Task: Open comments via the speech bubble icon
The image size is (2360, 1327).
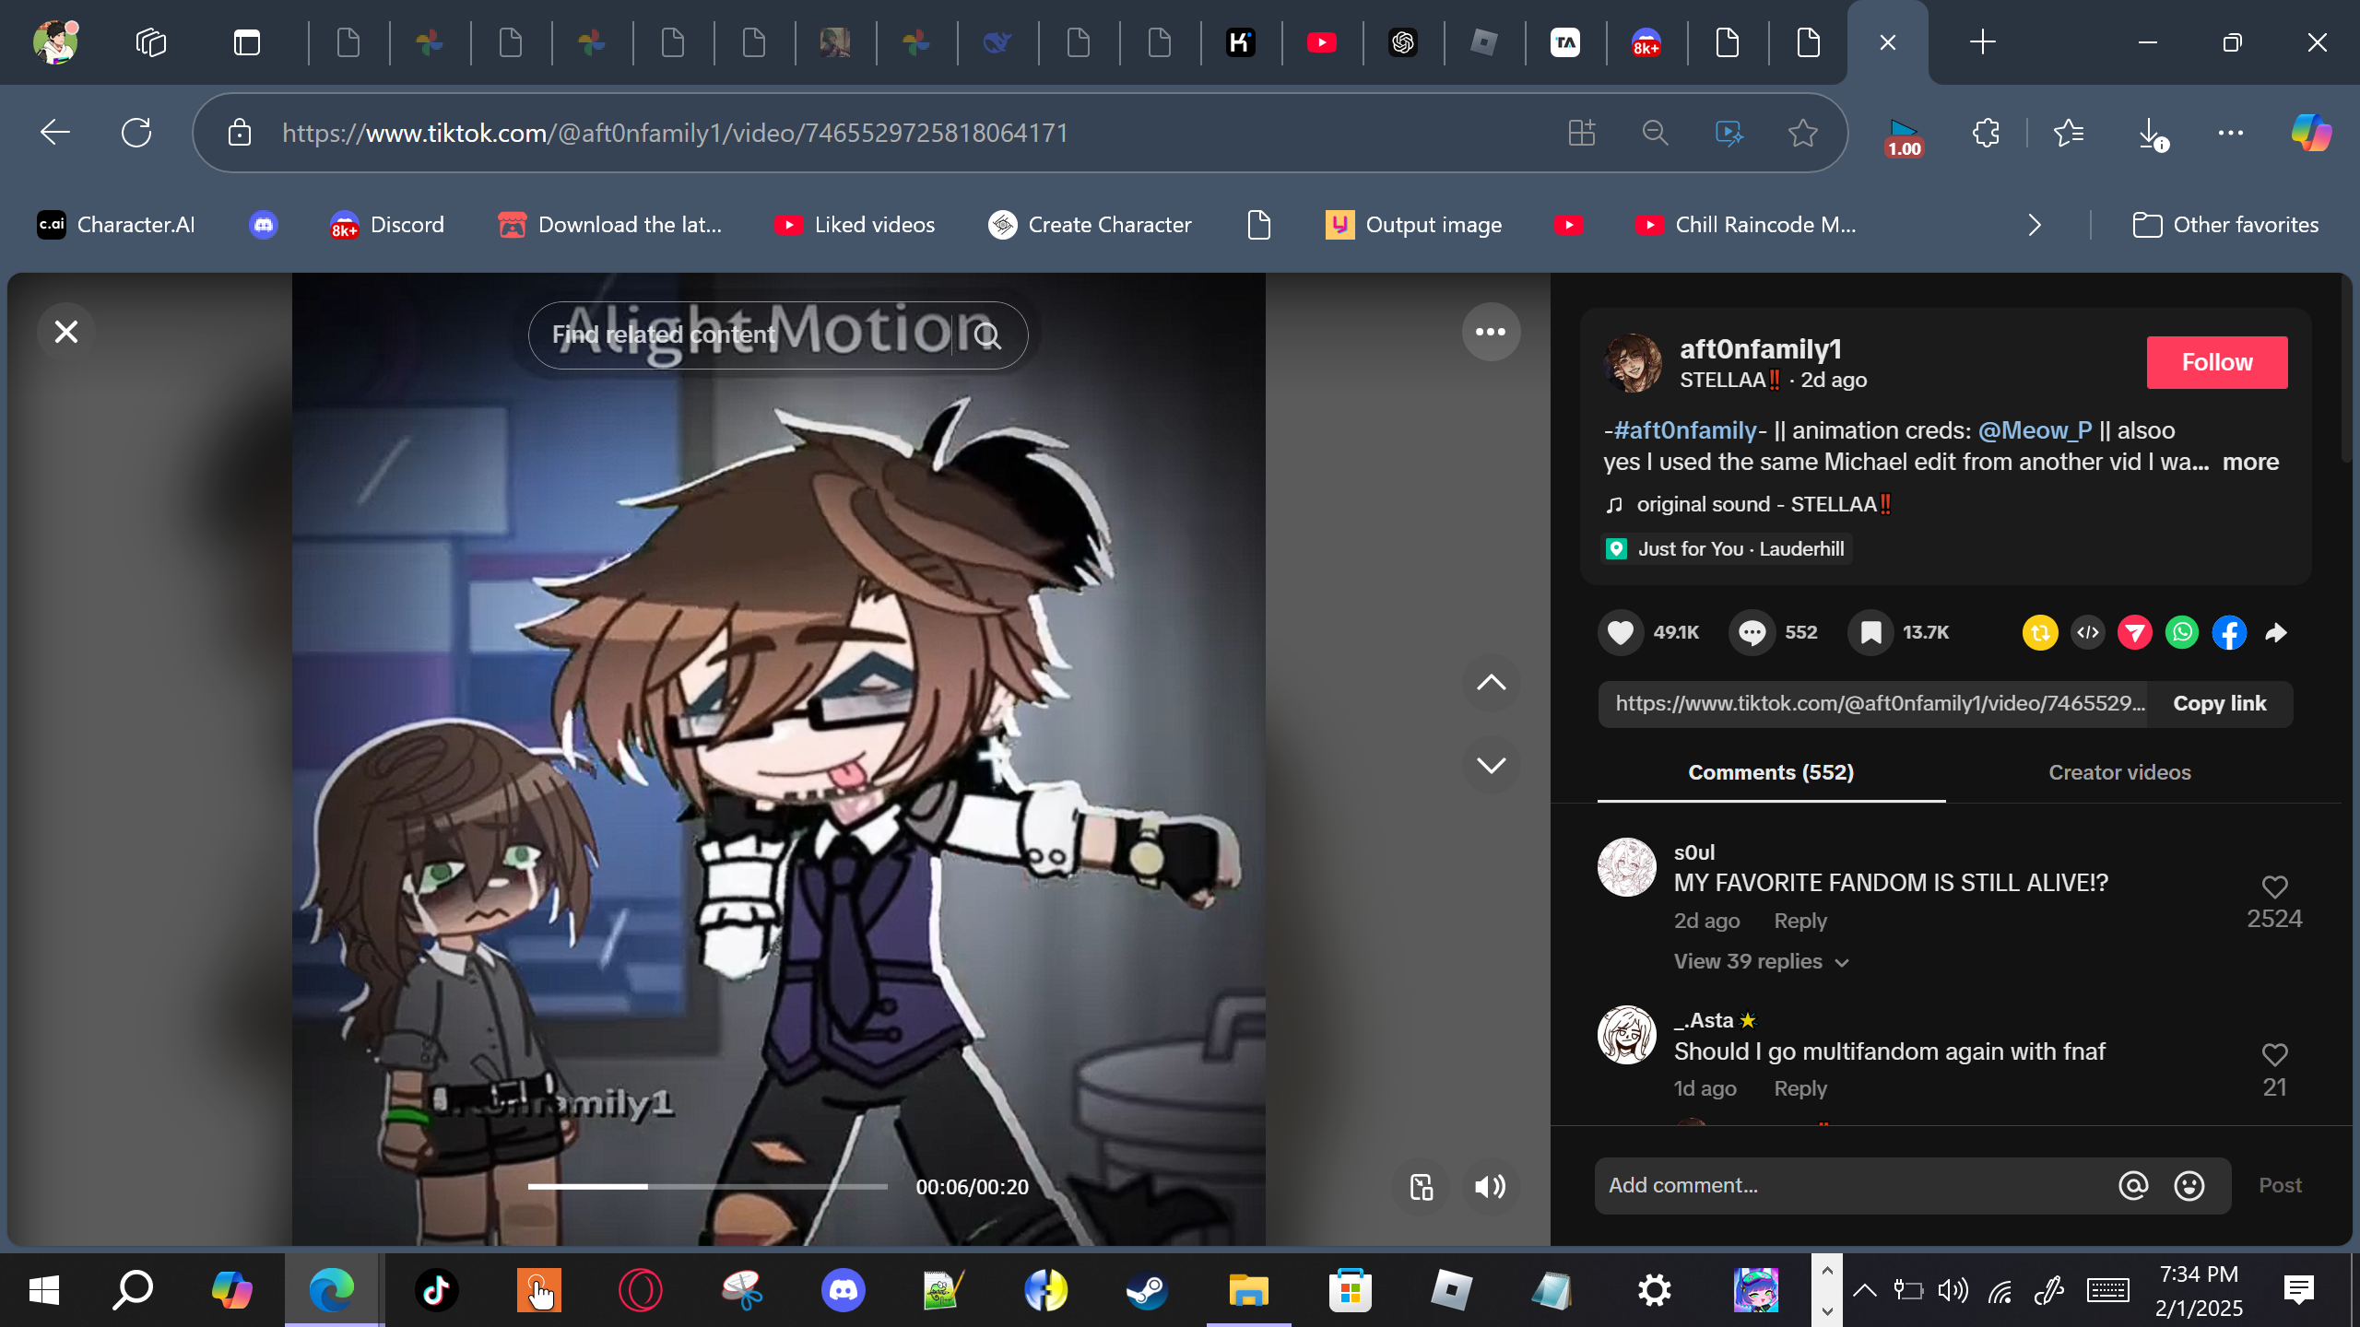Action: click(x=1752, y=632)
